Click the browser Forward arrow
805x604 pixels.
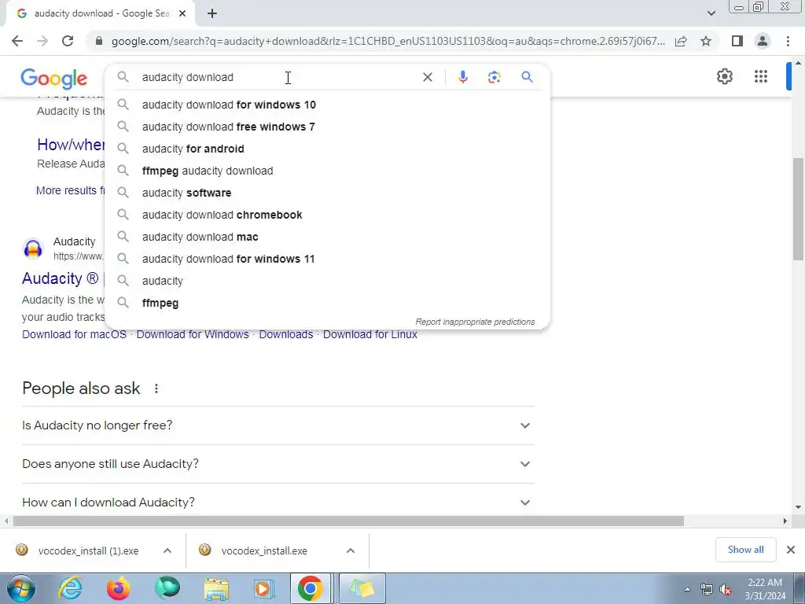[42, 41]
